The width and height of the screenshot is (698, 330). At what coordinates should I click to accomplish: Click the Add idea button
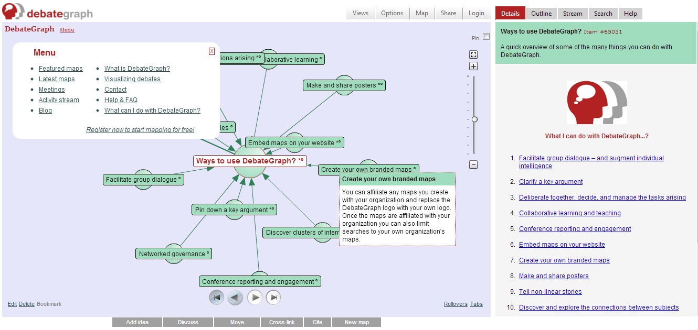(x=137, y=323)
